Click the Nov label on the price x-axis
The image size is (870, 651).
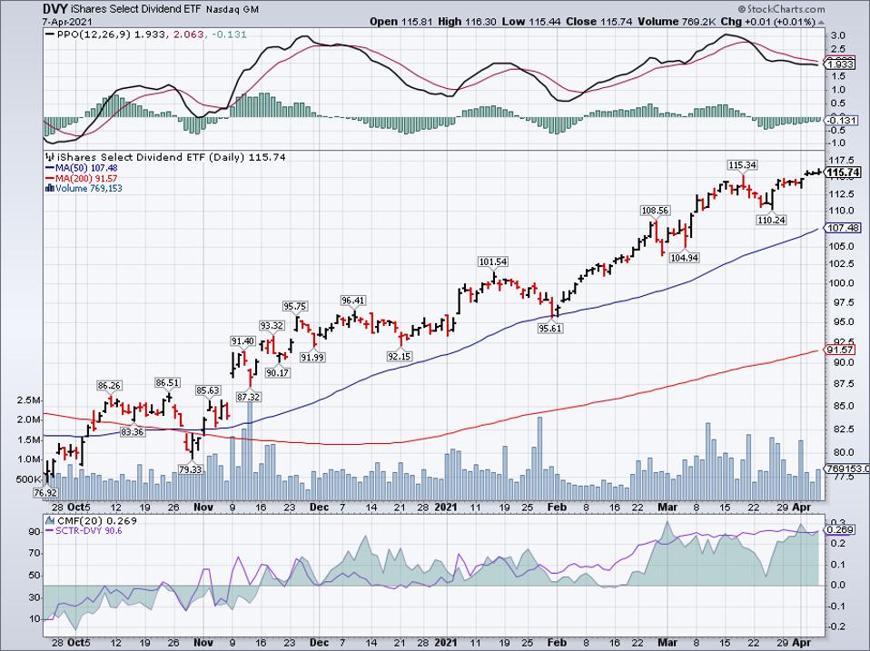pyautogui.click(x=203, y=508)
